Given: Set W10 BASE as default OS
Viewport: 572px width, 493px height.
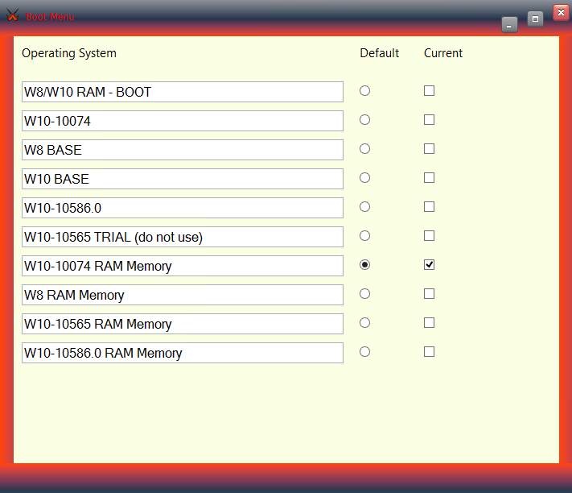Looking at the screenshot, I should [x=364, y=178].
